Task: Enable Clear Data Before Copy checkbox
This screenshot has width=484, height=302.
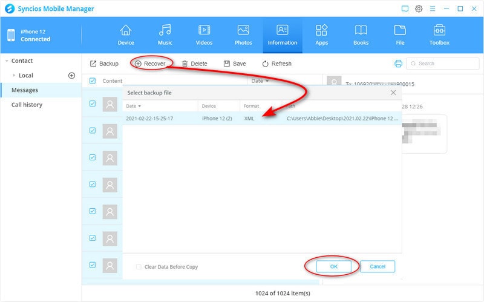Action: point(139,267)
